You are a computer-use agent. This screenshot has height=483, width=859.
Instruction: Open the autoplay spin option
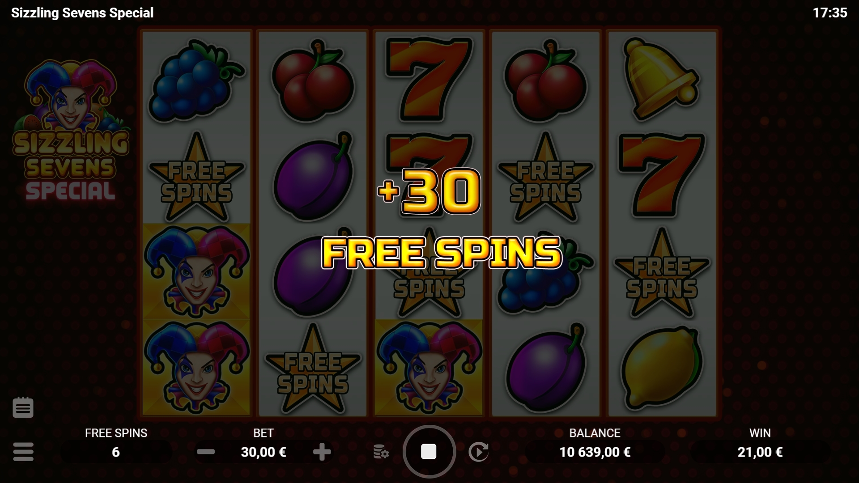479,452
